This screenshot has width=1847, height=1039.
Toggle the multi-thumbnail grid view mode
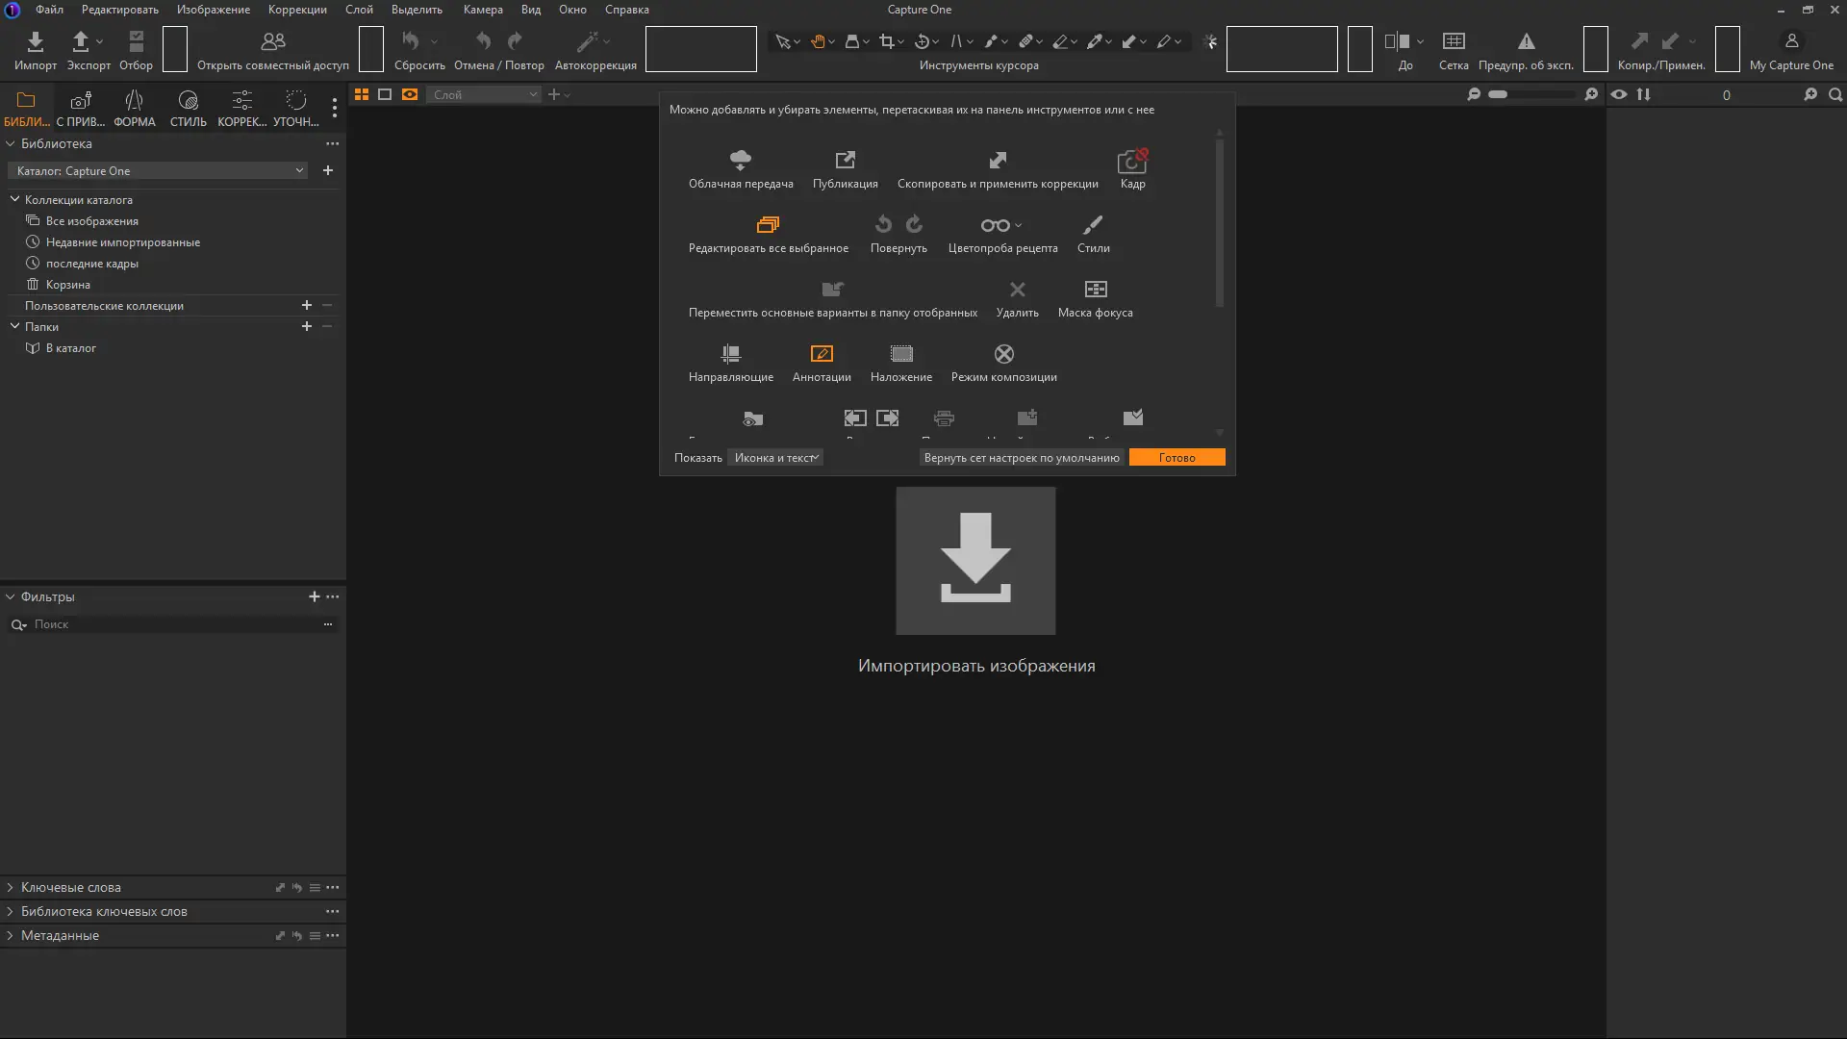point(362,94)
